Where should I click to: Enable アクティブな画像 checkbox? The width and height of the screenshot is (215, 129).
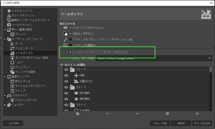70,45
